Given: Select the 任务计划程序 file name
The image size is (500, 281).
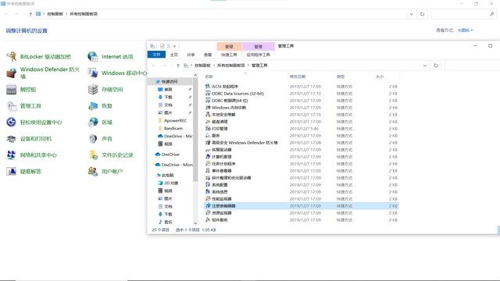Looking at the screenshot, I should point(223,163).
